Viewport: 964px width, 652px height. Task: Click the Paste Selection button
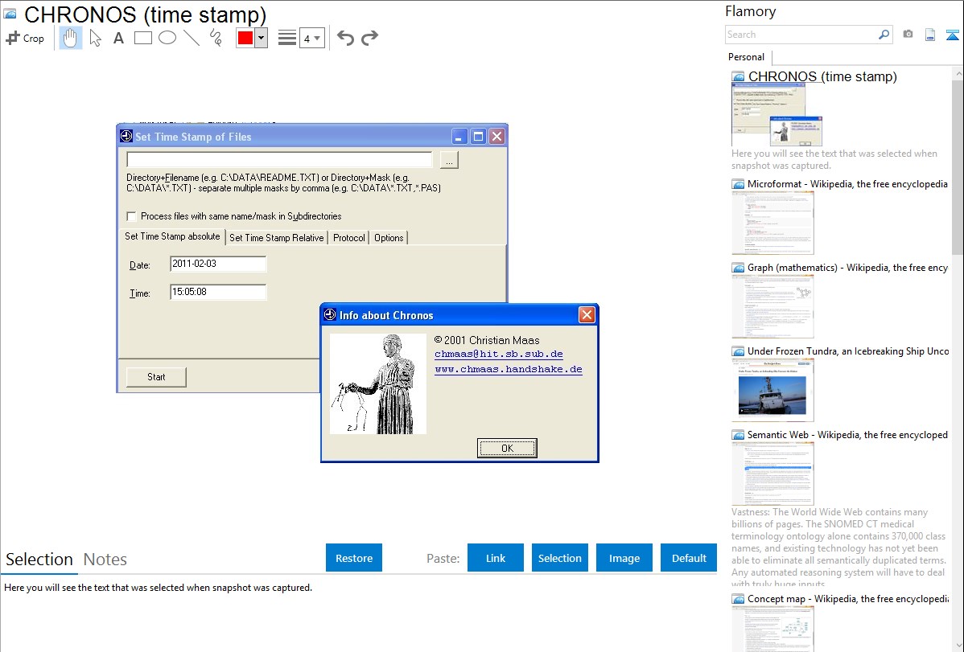[560, 557]
